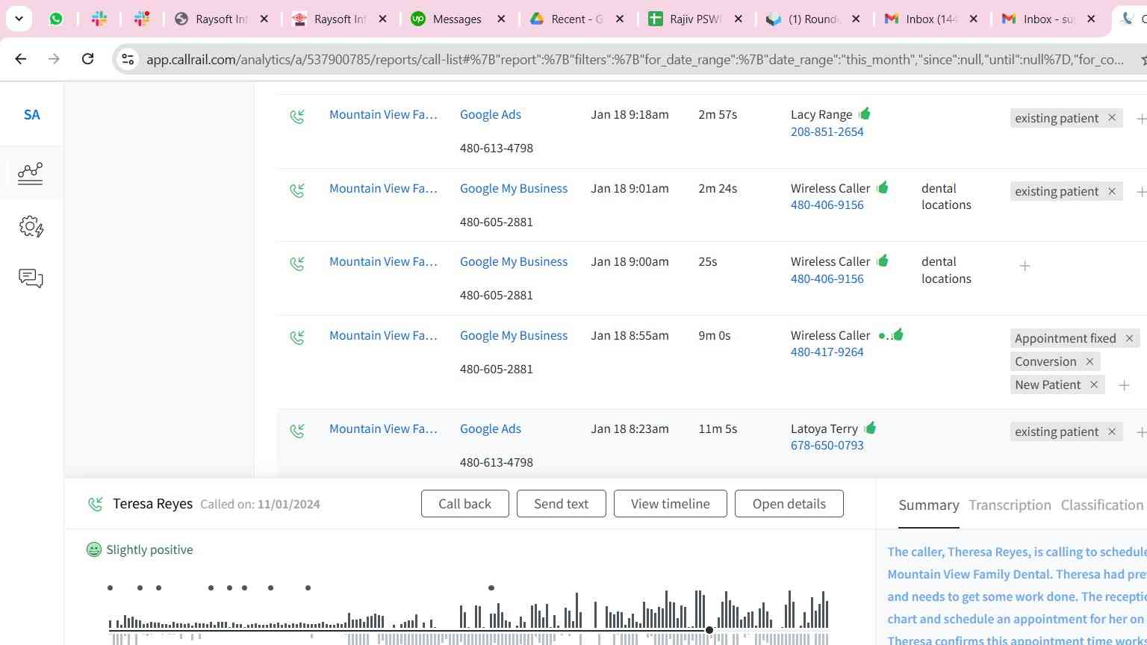The image size is (1147, 645).
Task: Click the Send text button
Action: coord(561,504)
